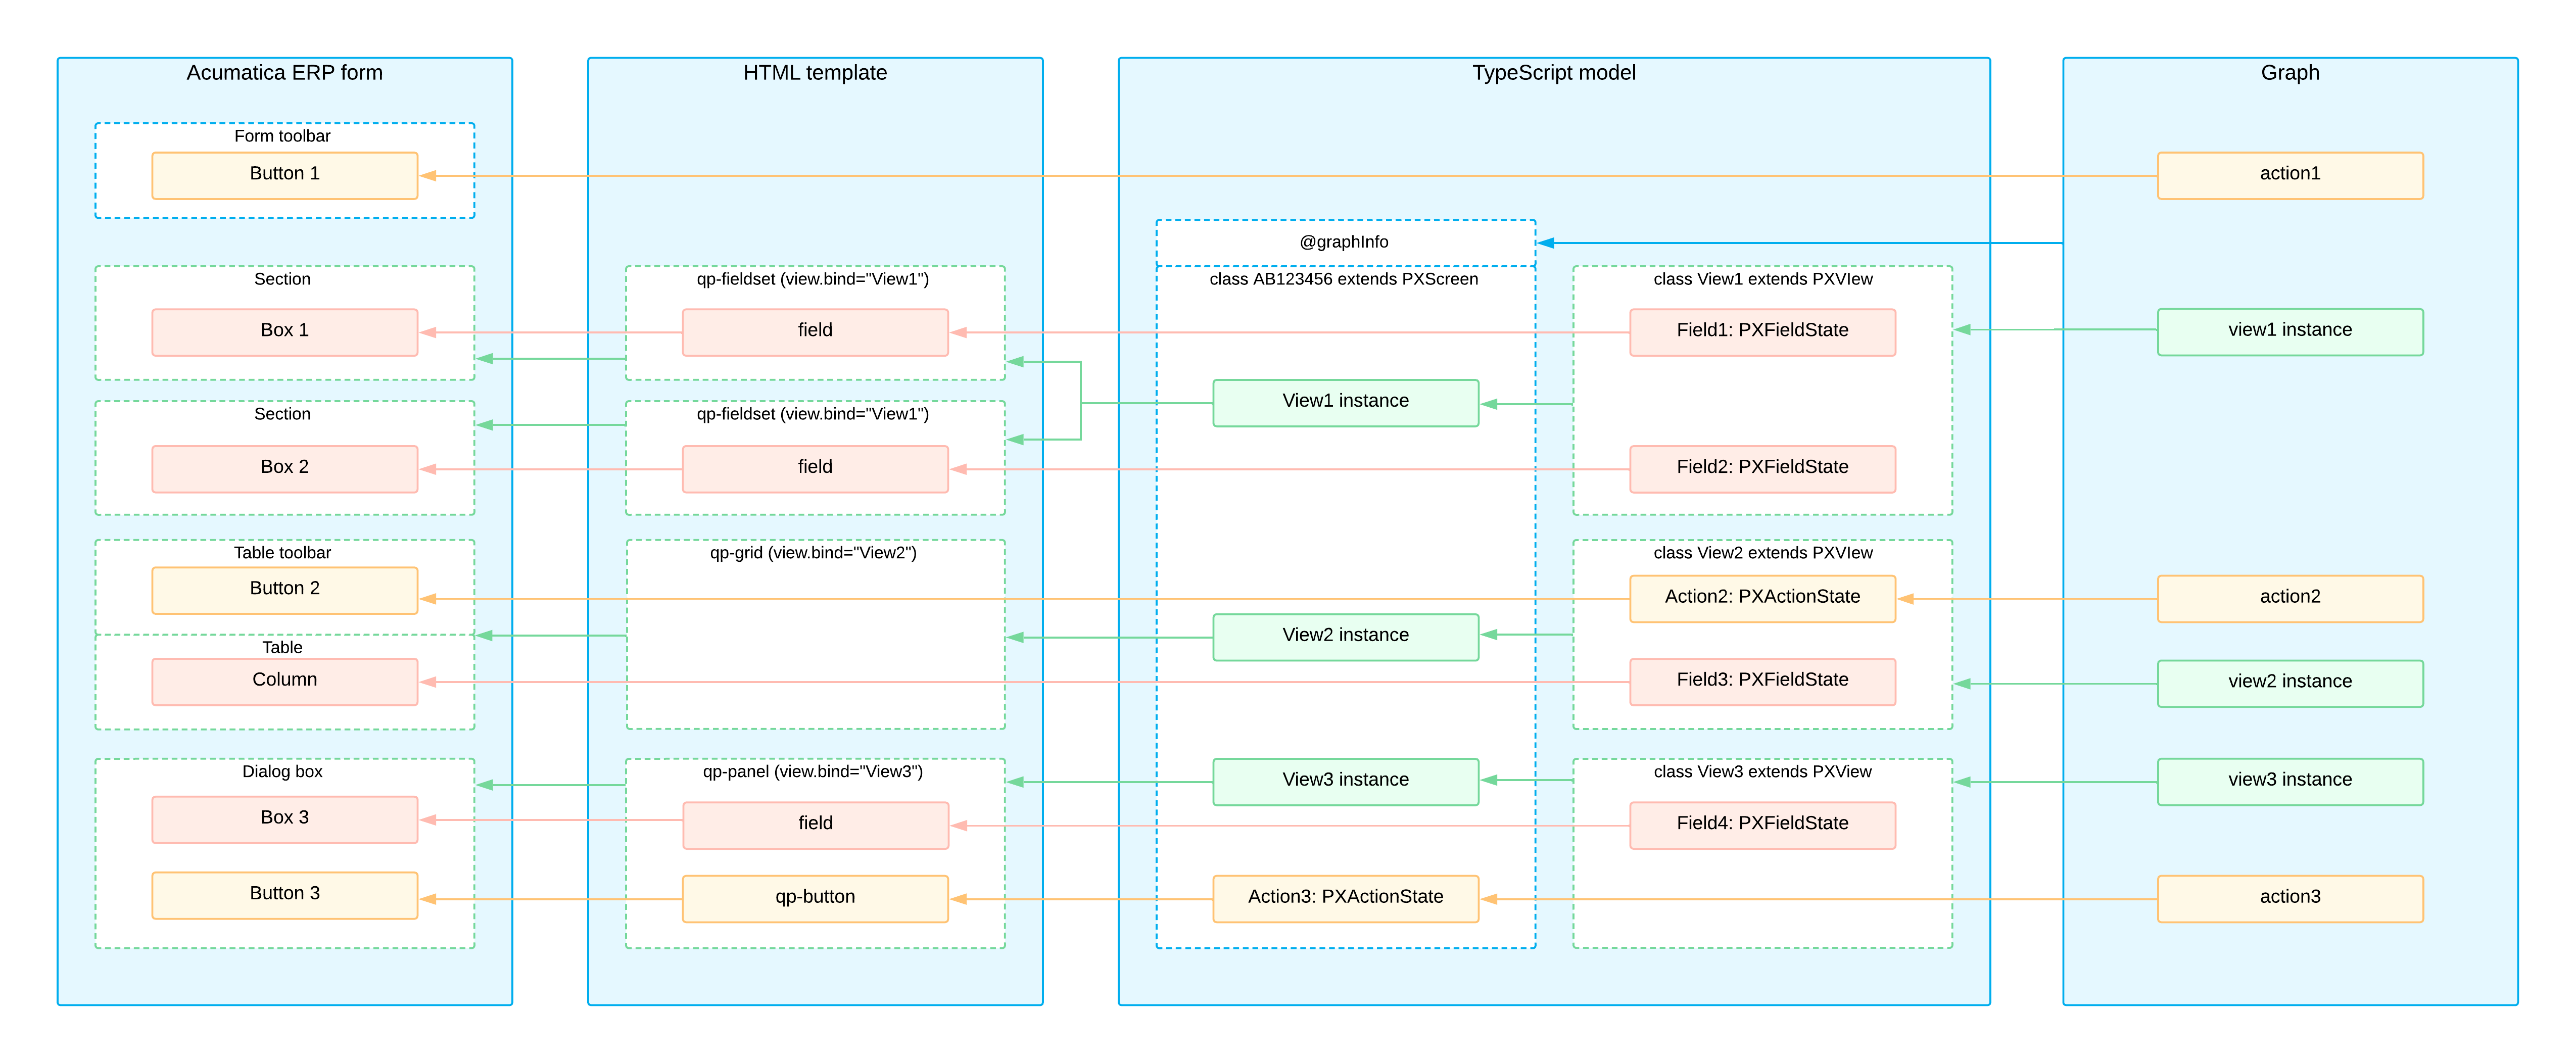
Task: Select the action1 box in Graph
Action: click(x=2289, y=175)
